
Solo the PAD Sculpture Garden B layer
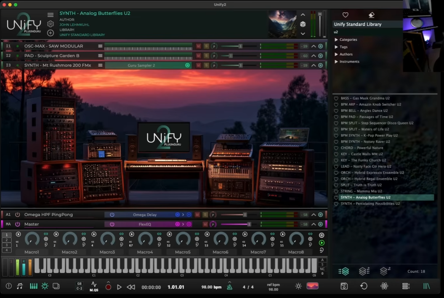tap(206, 56)
